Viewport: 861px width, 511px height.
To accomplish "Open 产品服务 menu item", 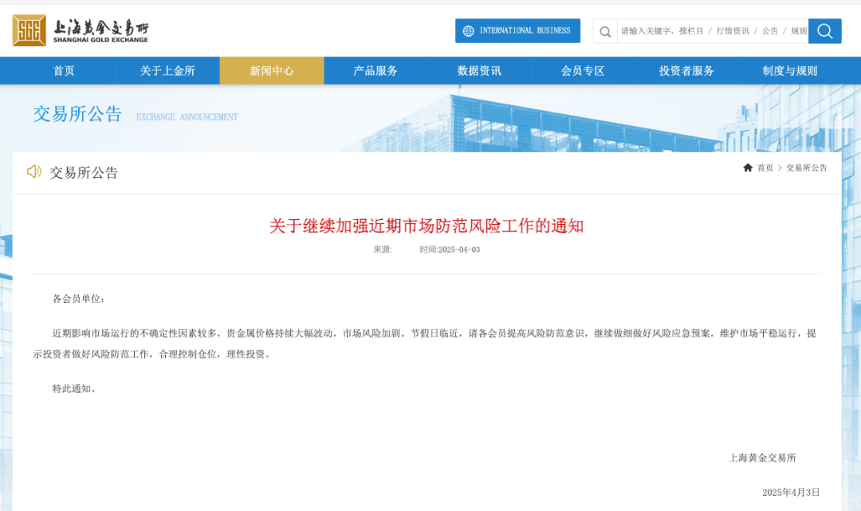I will pyautogui.click(x=375, y=71).
